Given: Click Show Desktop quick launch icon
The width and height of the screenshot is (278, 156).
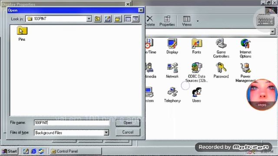Looking at the screenshot, I should click(x=26, y=151).
